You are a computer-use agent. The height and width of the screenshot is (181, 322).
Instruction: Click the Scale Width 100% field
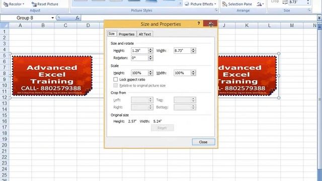[182, 73]
